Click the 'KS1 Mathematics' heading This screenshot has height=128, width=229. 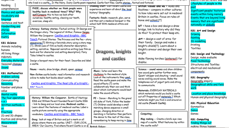pyautogui.click(x=12, y=73)
